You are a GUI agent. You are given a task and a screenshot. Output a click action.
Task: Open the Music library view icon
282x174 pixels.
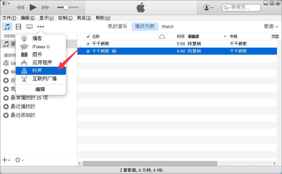[7, 27]
